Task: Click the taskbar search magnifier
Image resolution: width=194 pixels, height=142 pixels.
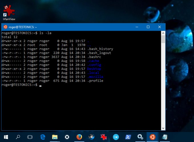Action: (18, 137)
